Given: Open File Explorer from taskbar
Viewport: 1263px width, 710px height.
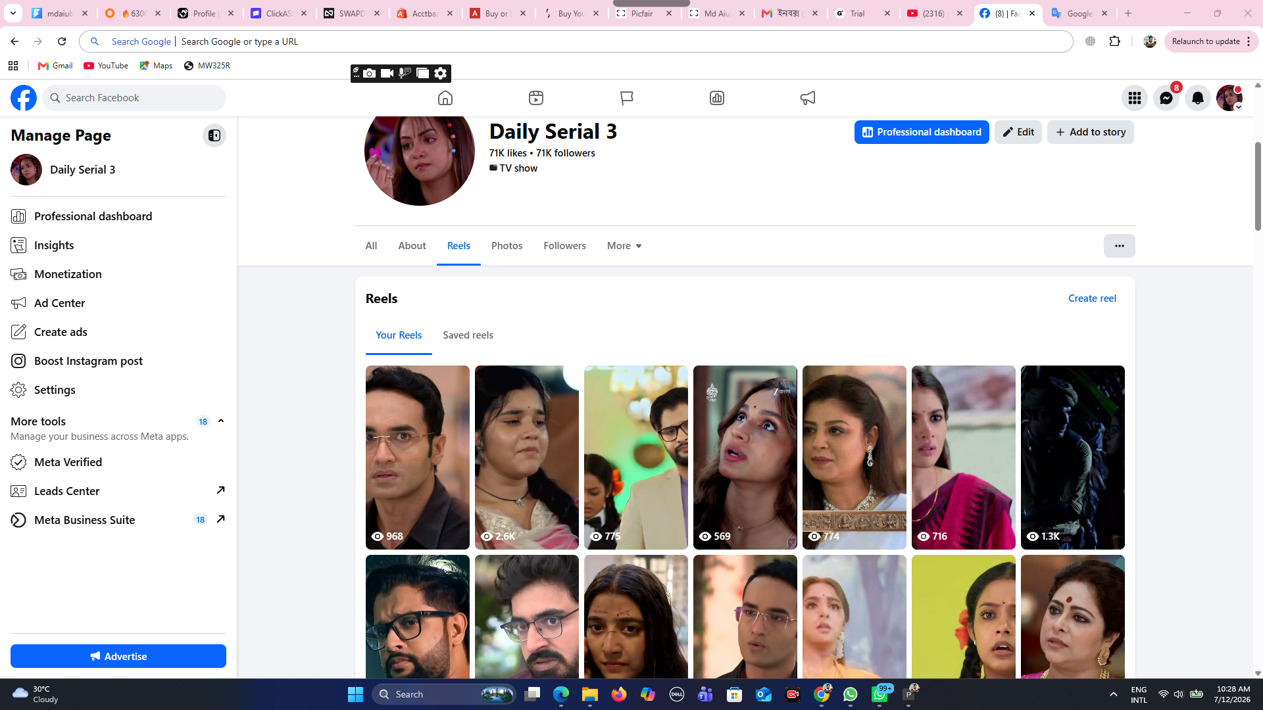Looking at the screenshot, I should click(x=589, y=694).
